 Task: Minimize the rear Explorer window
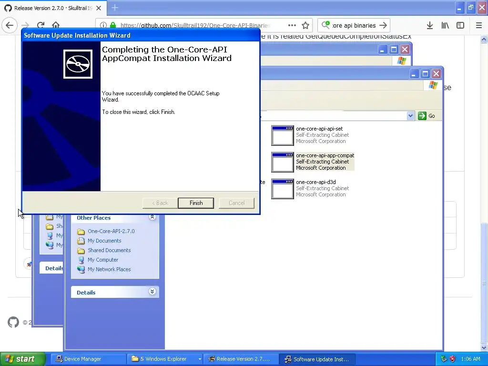pos(382,50)
